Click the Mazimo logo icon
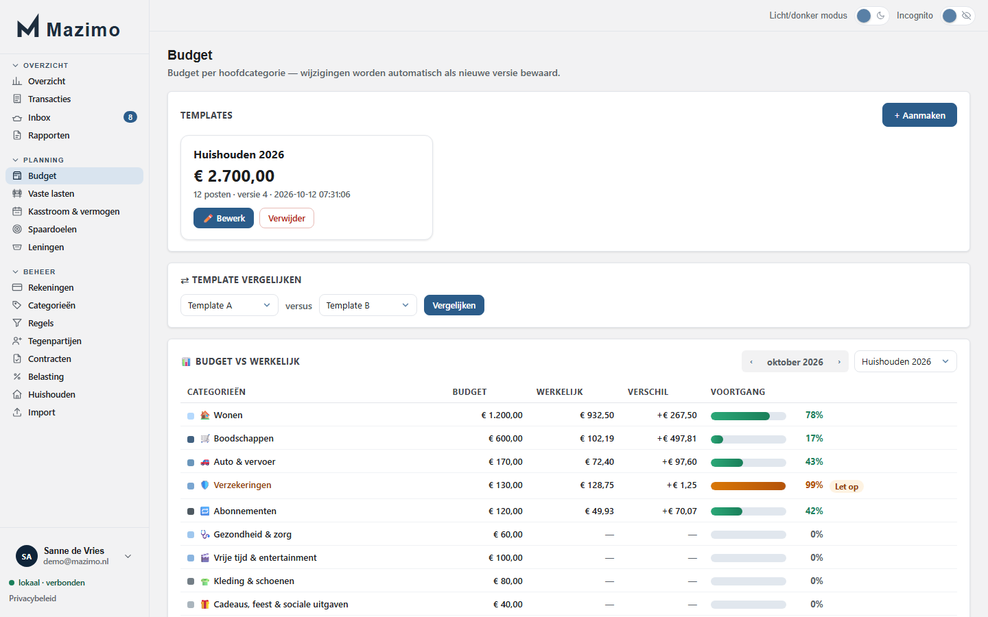Image resolution: width=988 pixels, height=617 pixels. [x=28, y=27]
